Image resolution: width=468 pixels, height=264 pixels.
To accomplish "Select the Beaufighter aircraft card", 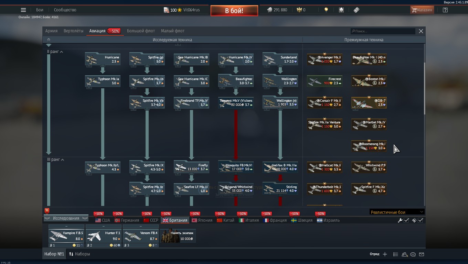I will pyautogui.click(x=236, y=81).
